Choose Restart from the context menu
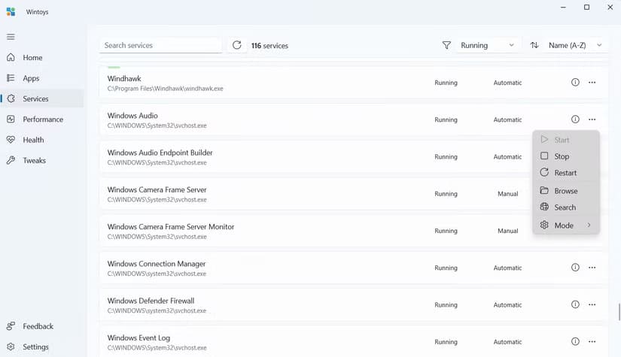621x357 pixels. point(565,173)
